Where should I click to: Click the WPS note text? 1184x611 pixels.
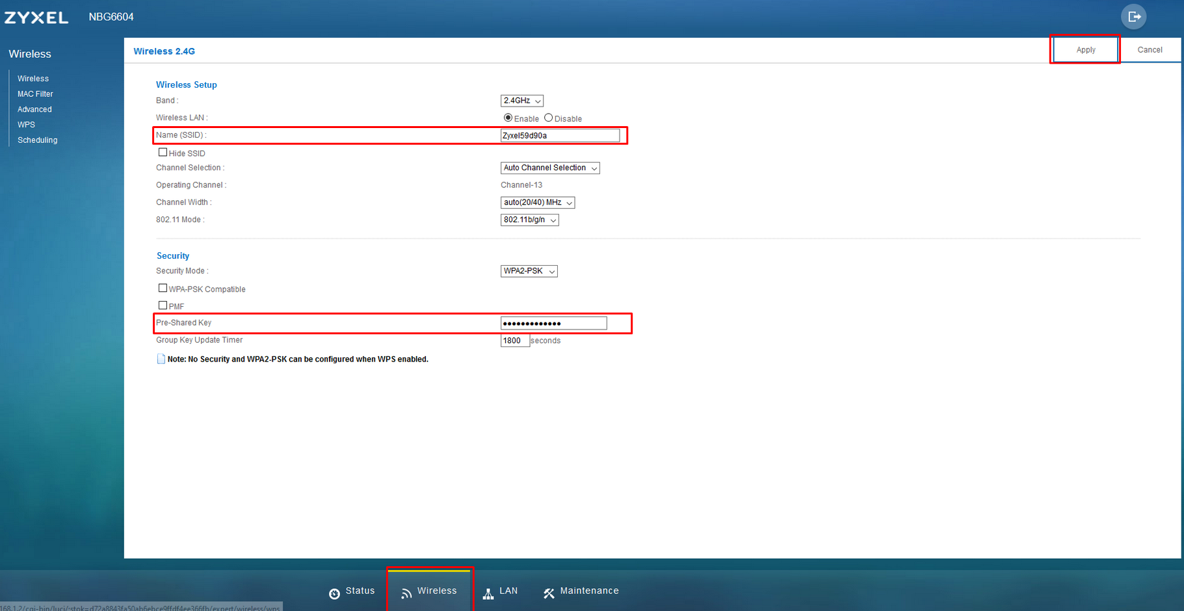click(x=298, y=359)
